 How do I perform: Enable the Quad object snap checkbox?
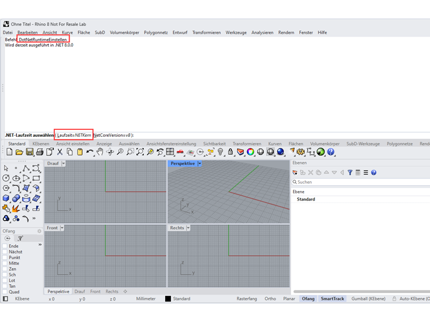tap(5, 292)
